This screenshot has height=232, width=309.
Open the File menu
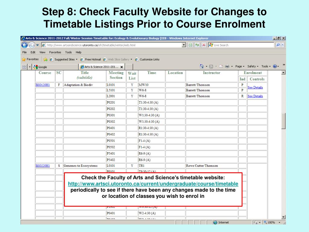[24, 52]
